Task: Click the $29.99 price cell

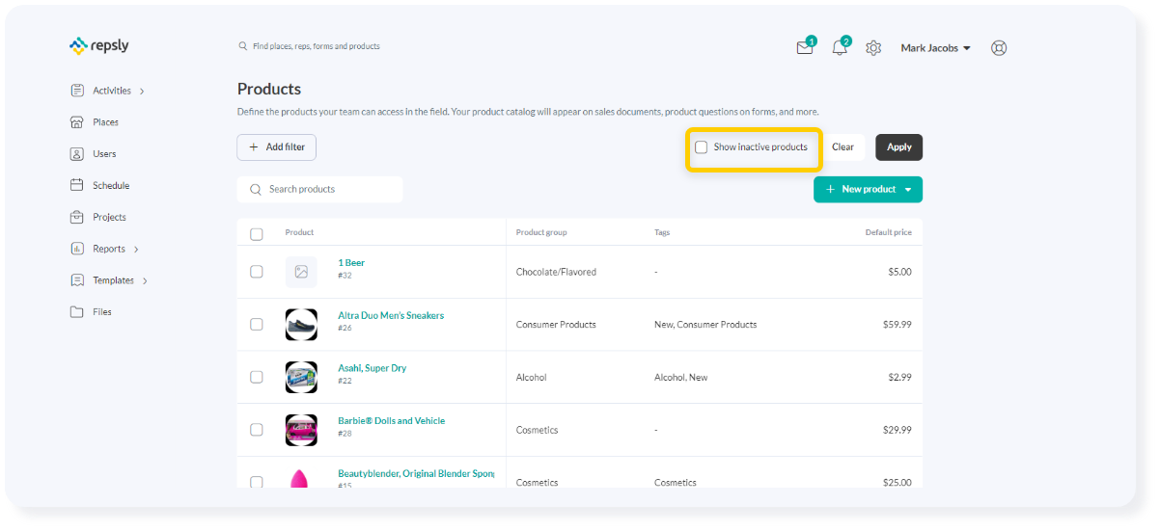Action: (x=898, y=430)
